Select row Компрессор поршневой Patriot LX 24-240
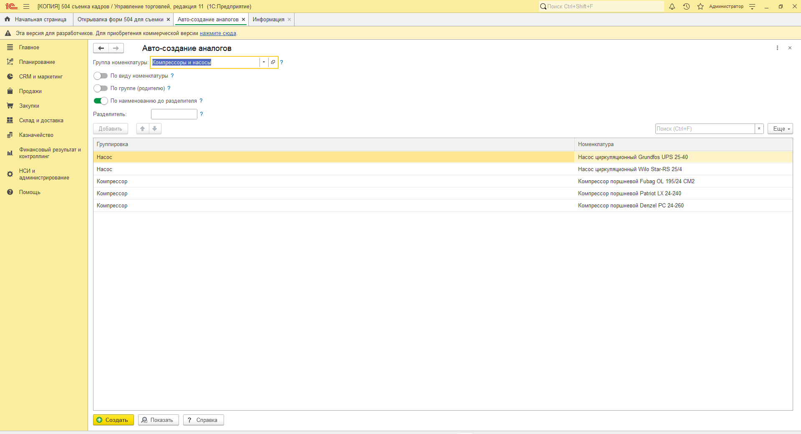 click(x=443, y=193)
